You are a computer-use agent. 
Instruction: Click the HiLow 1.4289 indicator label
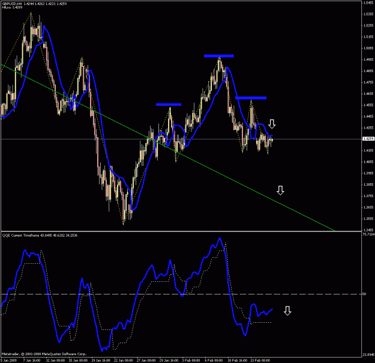coord(12,7)
